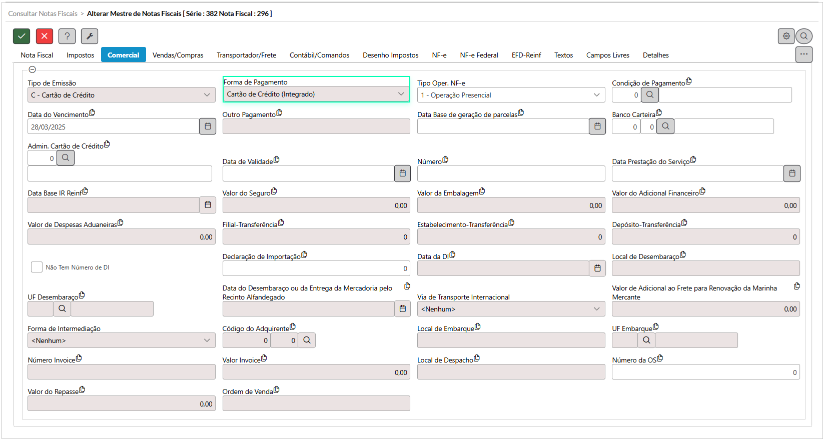Click the Número da OS input field
Screen dimensions: 825x441
tap(705, 372)
